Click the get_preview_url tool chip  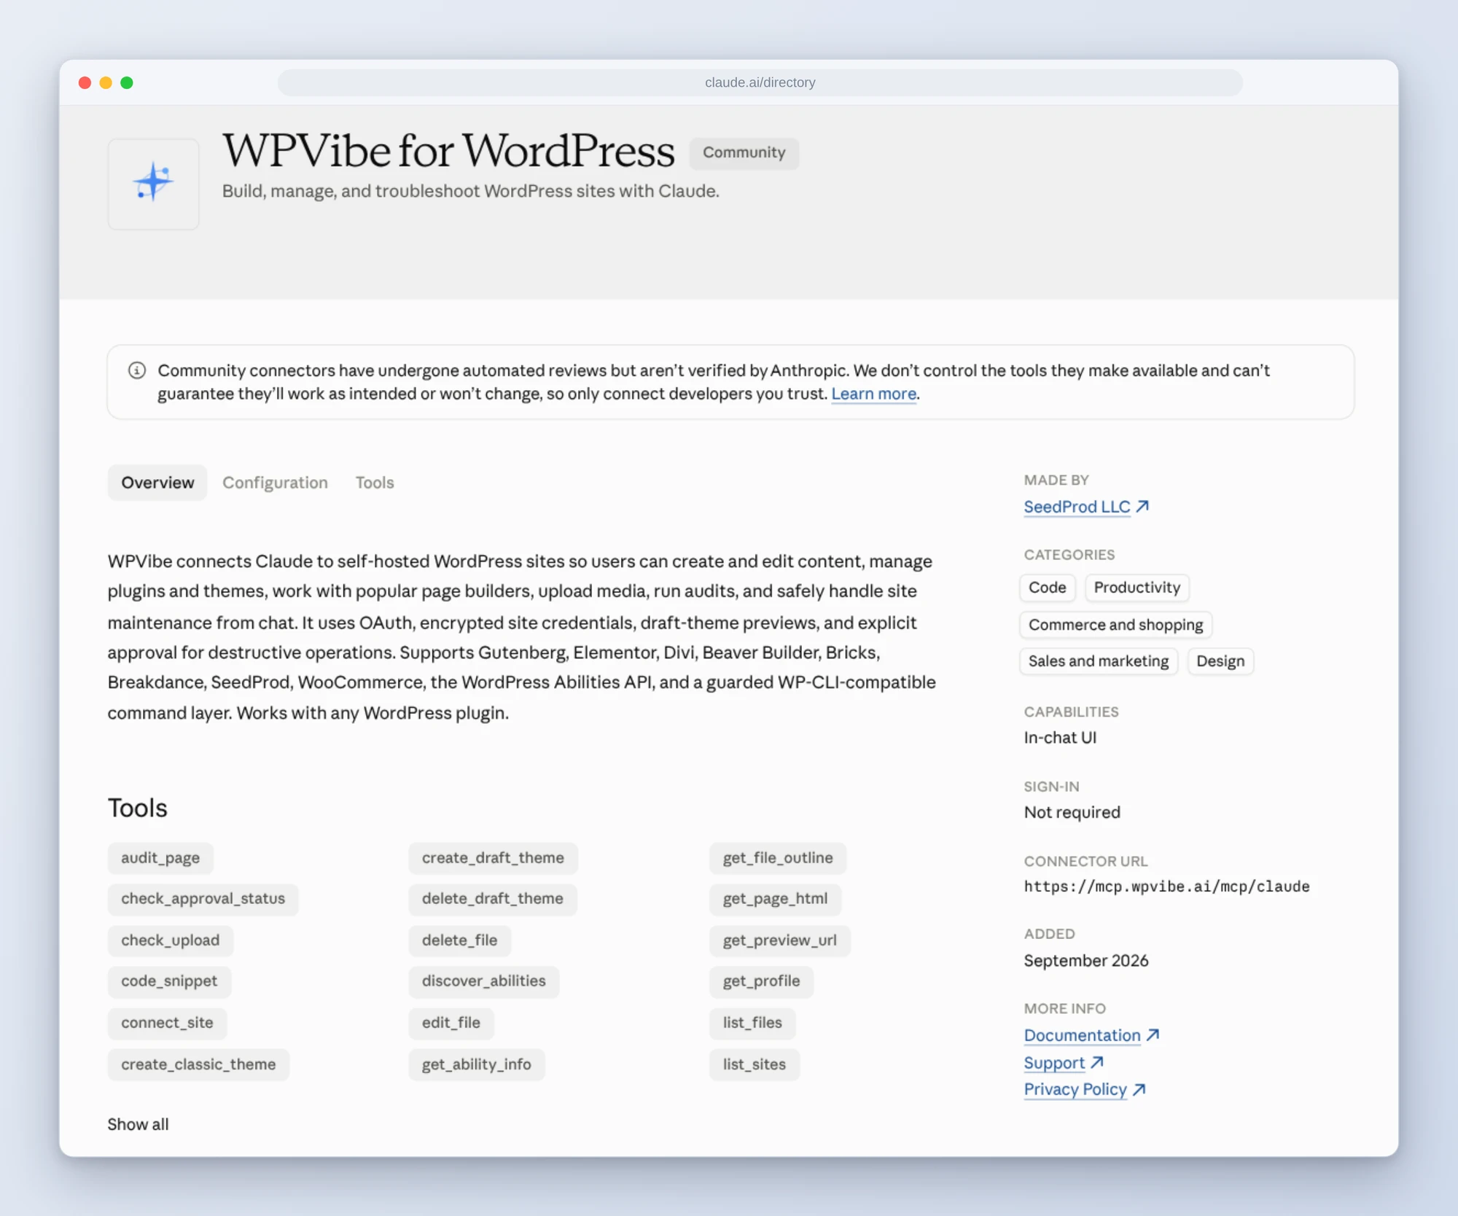point(779,940)
